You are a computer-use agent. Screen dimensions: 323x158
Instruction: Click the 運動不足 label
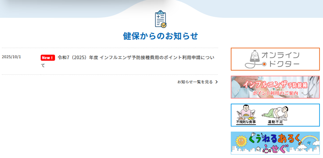click(x=275, y=122)
